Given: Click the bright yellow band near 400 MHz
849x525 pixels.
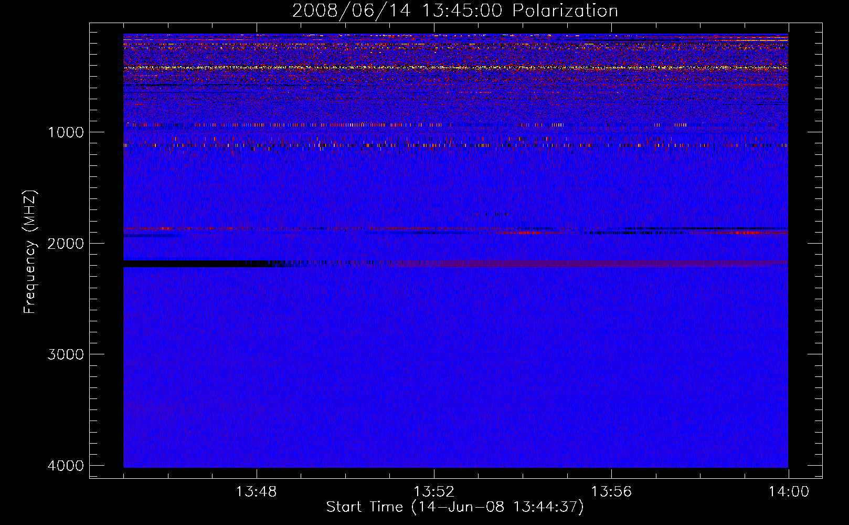Looking at the screenshot, I should 455,68.
